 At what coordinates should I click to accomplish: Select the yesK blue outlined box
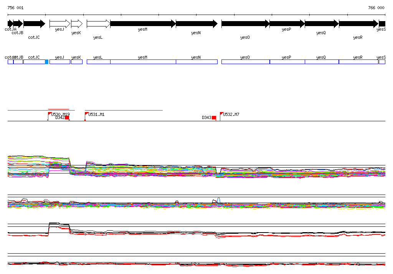tap(77, 62)
